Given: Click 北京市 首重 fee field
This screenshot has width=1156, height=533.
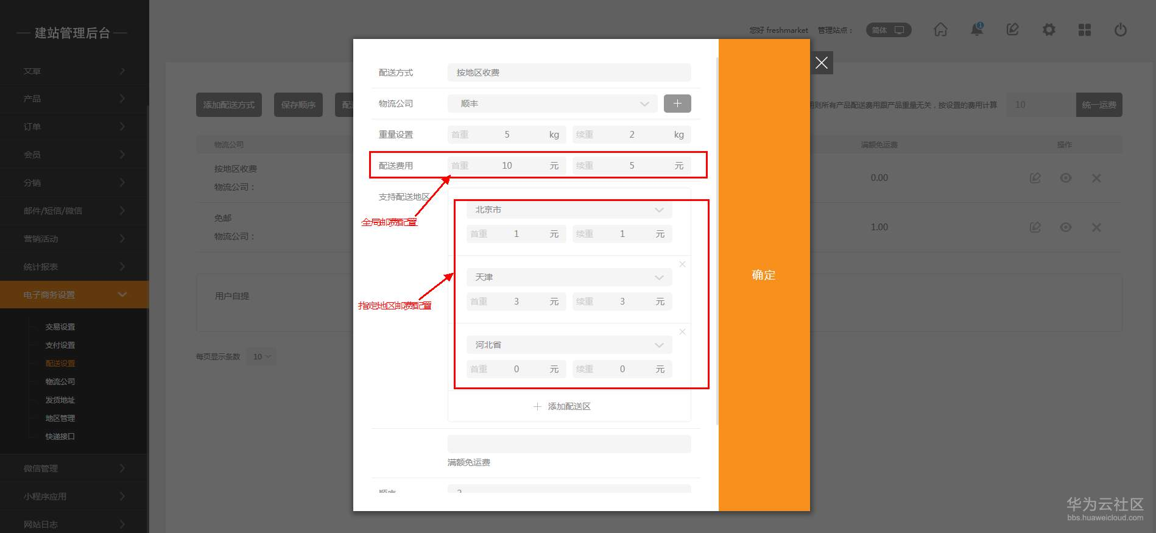Looking at the screenshot, I should (516, 234).
